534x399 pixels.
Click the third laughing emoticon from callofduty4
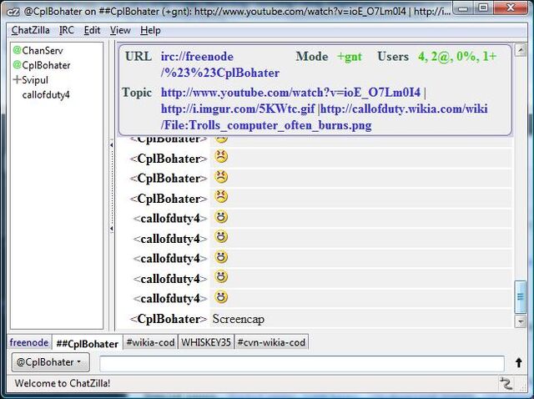pos(221,257)
